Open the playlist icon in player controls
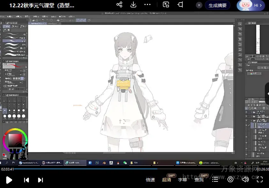The image size is (269, 188). 215,180
